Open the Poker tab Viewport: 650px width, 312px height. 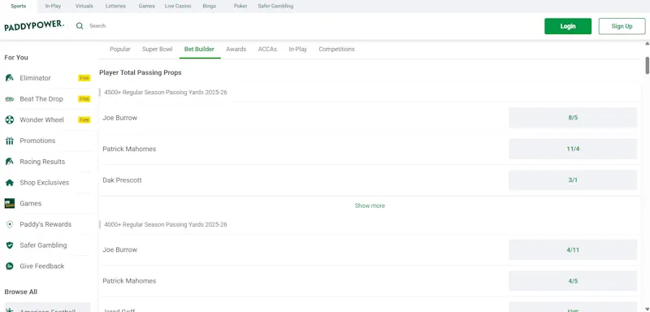coord(240,6)
